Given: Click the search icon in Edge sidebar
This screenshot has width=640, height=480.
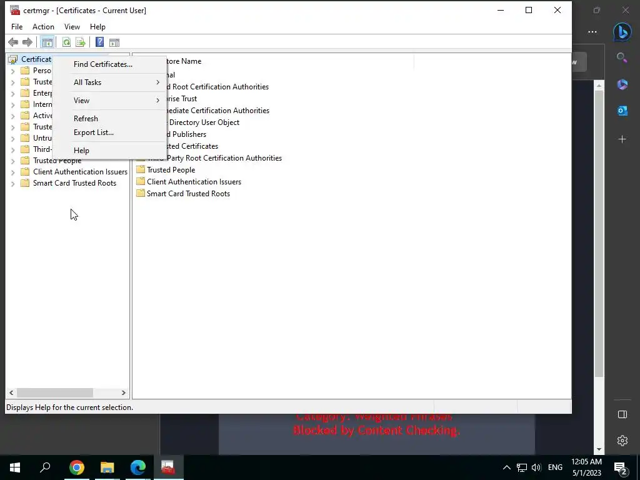Looking at the screenshot, I should [622, 58].
